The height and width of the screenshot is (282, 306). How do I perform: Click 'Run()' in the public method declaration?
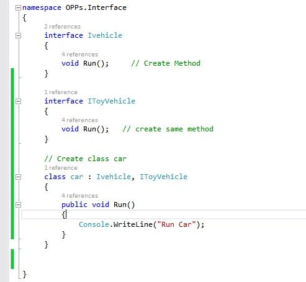point(124,205)
